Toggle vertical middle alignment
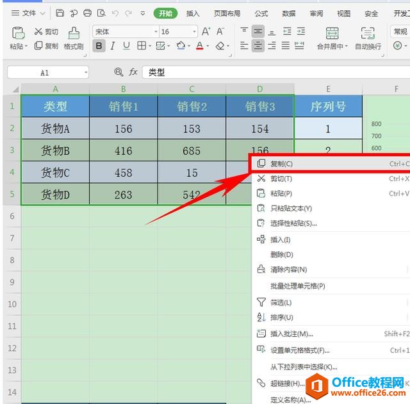The height and width of the screenshot is (404, 410). [x=258, y=31]
